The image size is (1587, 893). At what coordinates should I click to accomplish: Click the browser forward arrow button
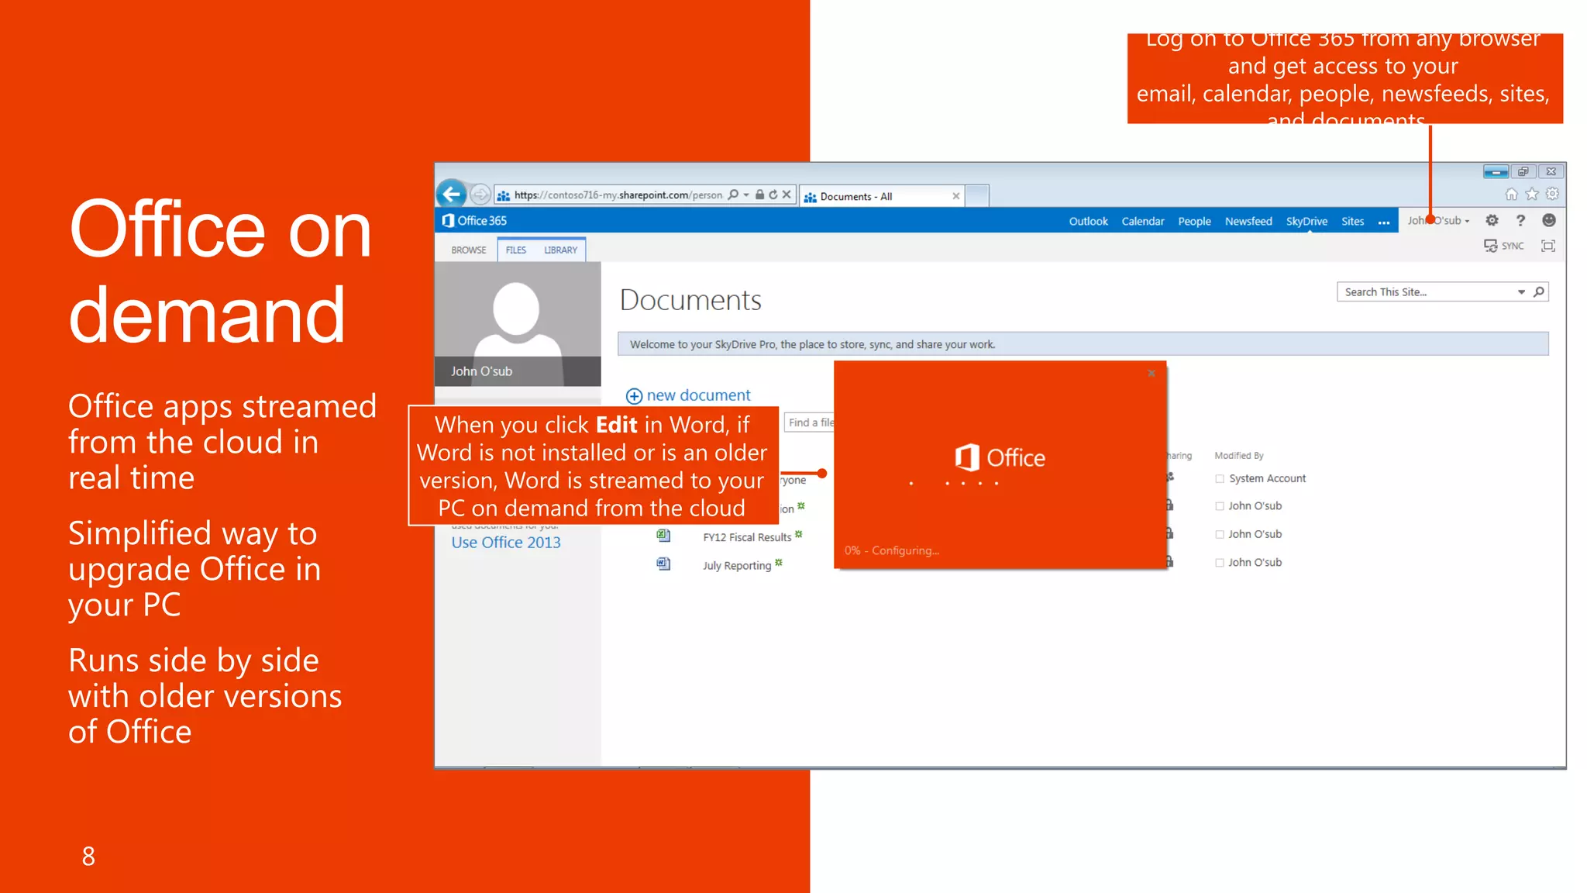coord(480,194)
